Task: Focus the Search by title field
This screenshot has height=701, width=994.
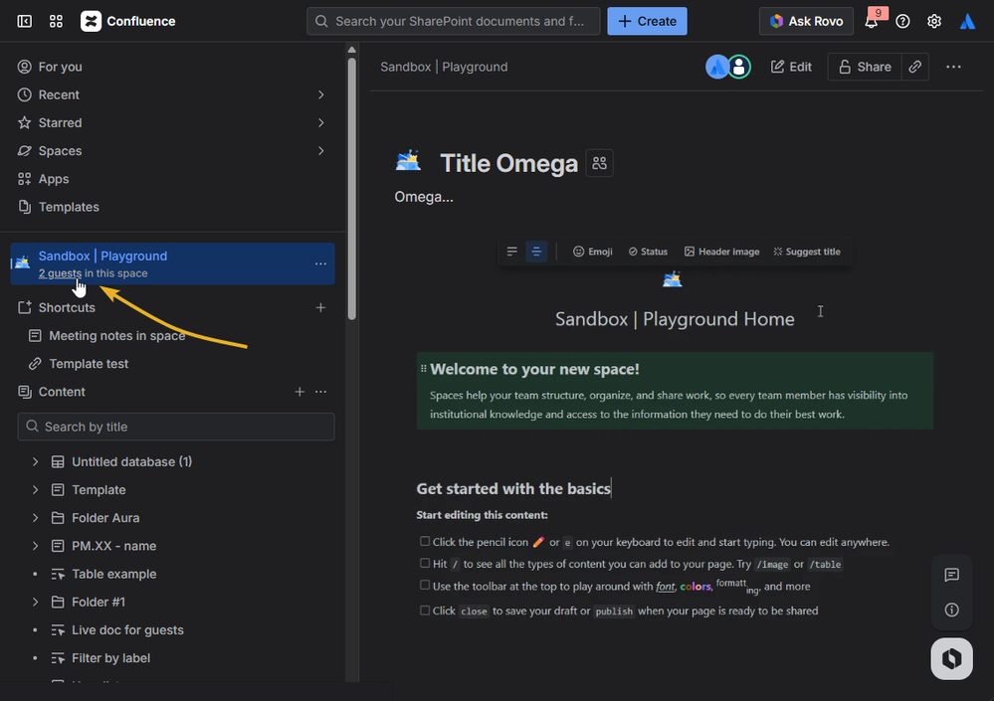Action: pyautogui.click(x=176, y=427)
